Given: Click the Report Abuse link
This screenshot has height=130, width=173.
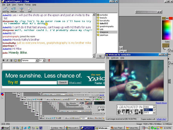Looking at the screenshot, I should coord(161,103).
